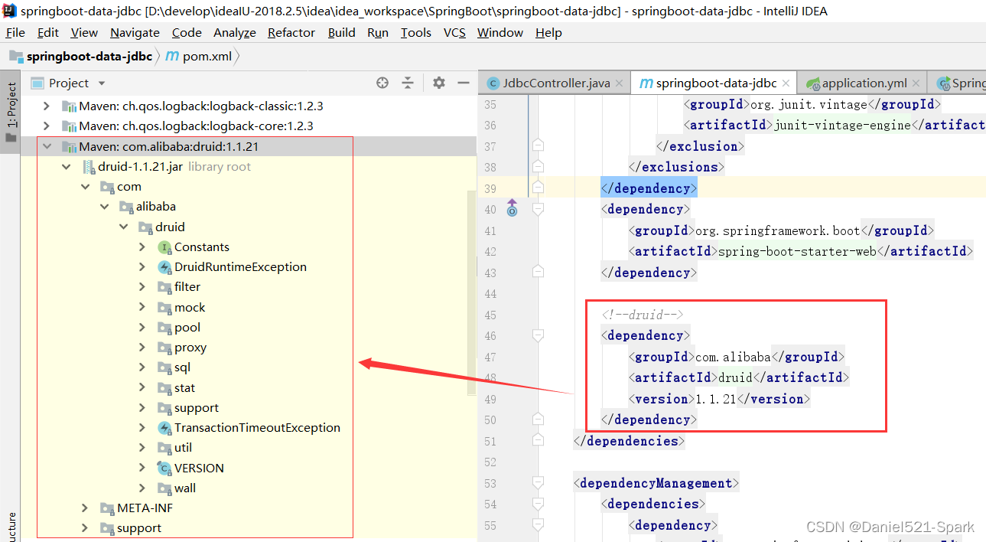
Task: Open the Project view dropdown
Action: coord(101,83)
